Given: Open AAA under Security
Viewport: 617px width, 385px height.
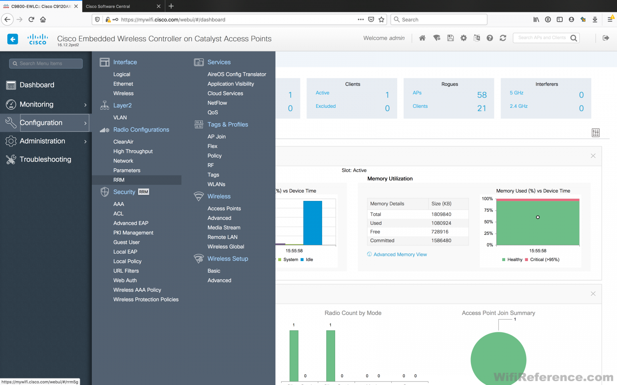Looking at the screenshot, I should click(119, 204).
